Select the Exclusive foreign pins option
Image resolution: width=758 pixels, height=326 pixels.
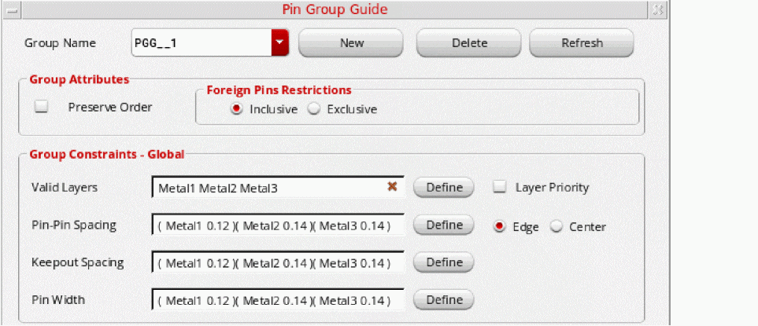[x=314, y=109]
